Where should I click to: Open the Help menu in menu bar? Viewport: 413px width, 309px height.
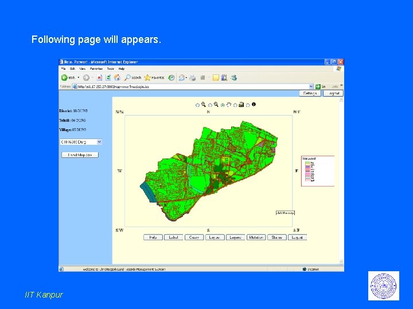tap(122, 69)
